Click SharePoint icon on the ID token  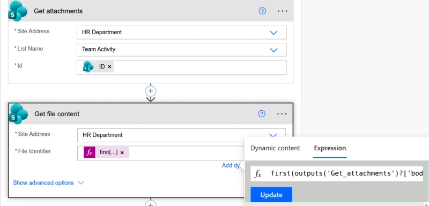point(88,66)
